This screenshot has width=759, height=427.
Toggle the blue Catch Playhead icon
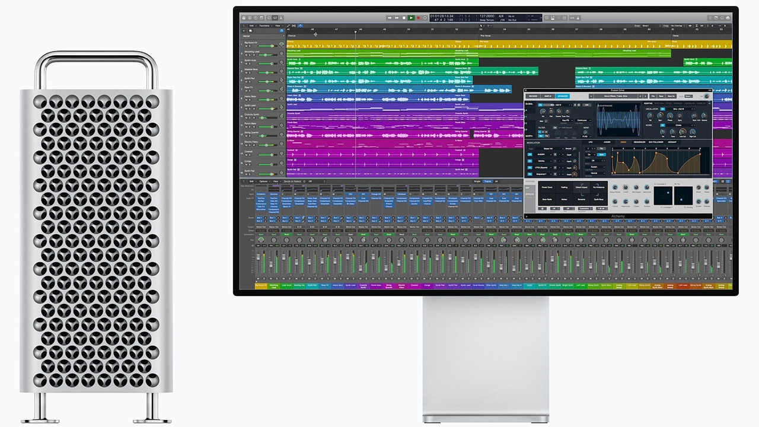301,26
